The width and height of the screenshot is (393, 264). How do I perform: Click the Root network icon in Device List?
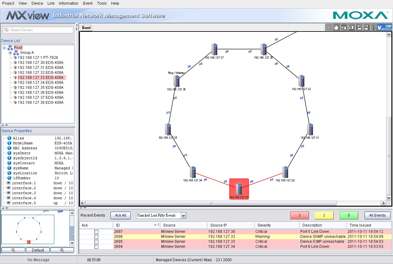point(10,48)
